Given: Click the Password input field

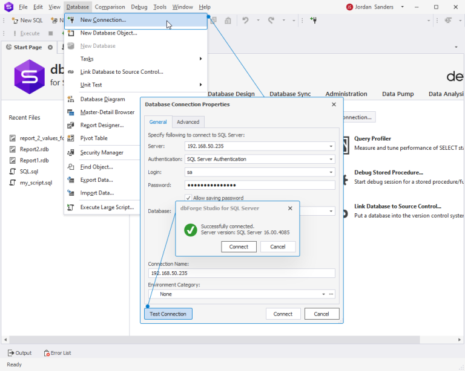Looking at the screenshot, I should [260, 185].
